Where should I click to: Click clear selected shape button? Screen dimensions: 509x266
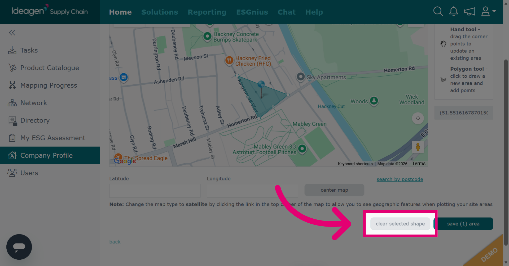click(400, 224)
